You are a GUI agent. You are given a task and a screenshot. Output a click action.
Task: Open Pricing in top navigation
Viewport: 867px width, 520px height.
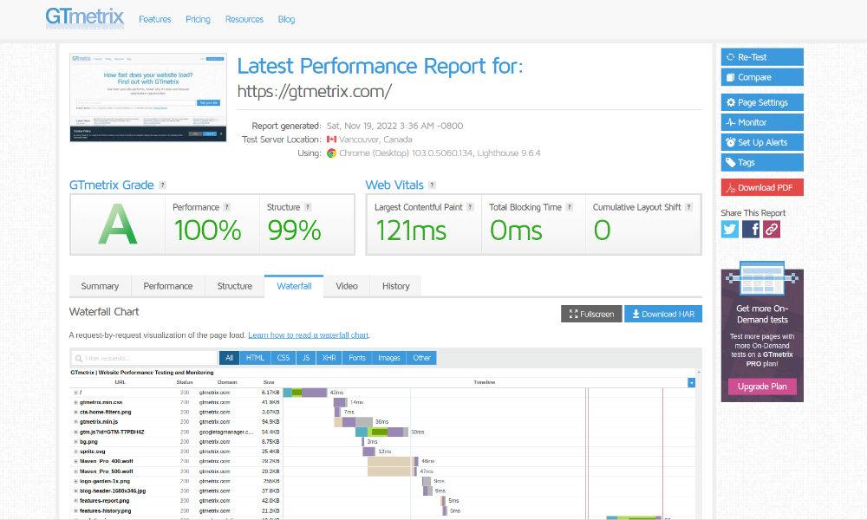(198, 19)
